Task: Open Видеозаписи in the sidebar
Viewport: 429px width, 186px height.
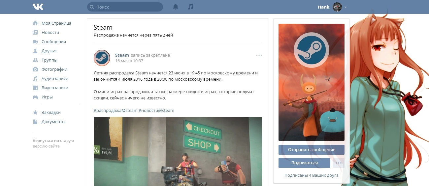Action: (55, 88)
